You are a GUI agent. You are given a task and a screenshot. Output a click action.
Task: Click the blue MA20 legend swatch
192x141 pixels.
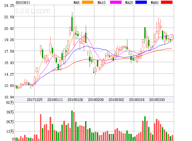click(141, 2)
